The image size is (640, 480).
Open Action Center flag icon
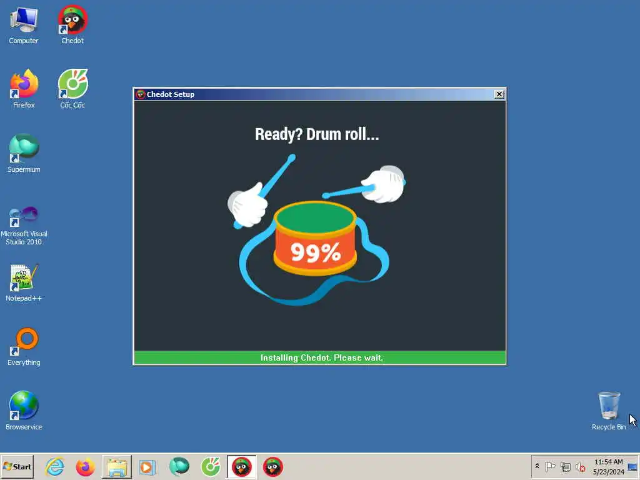point(550,466)
